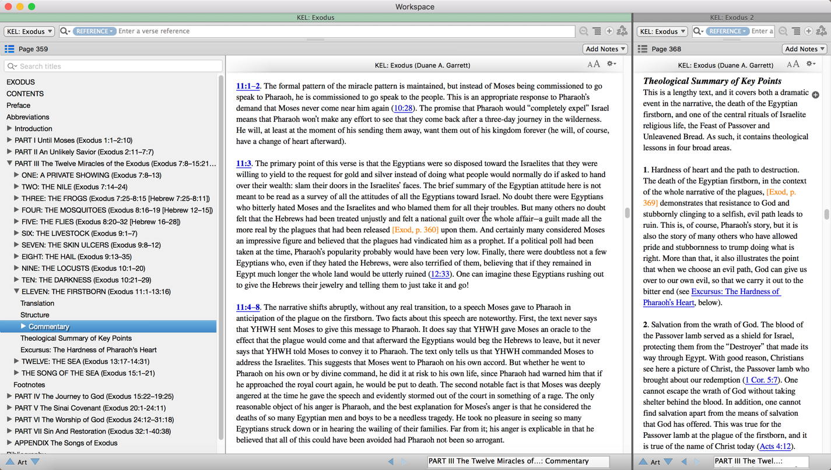The height and width of the screenshot is (470, 831).
Task: Select Excursus: The Hardness of Pharaoh's Heart entry
Action: (x=89, y=350)
